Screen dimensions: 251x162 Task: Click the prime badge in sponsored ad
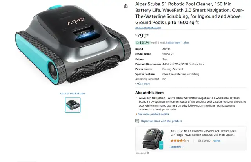[x=216, y=141]
